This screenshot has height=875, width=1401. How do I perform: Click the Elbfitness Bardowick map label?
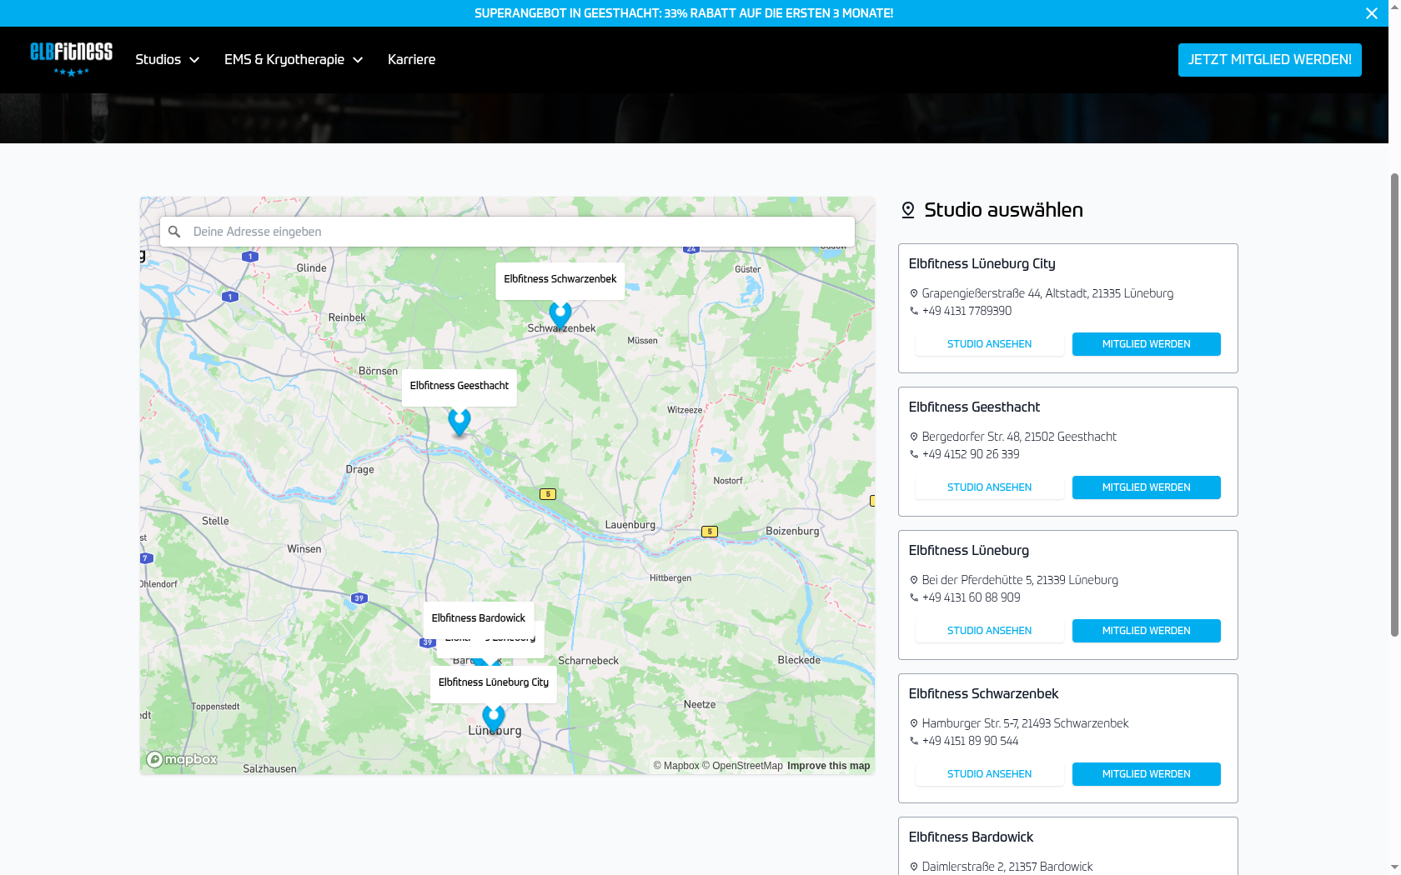[x=479, y=618]
